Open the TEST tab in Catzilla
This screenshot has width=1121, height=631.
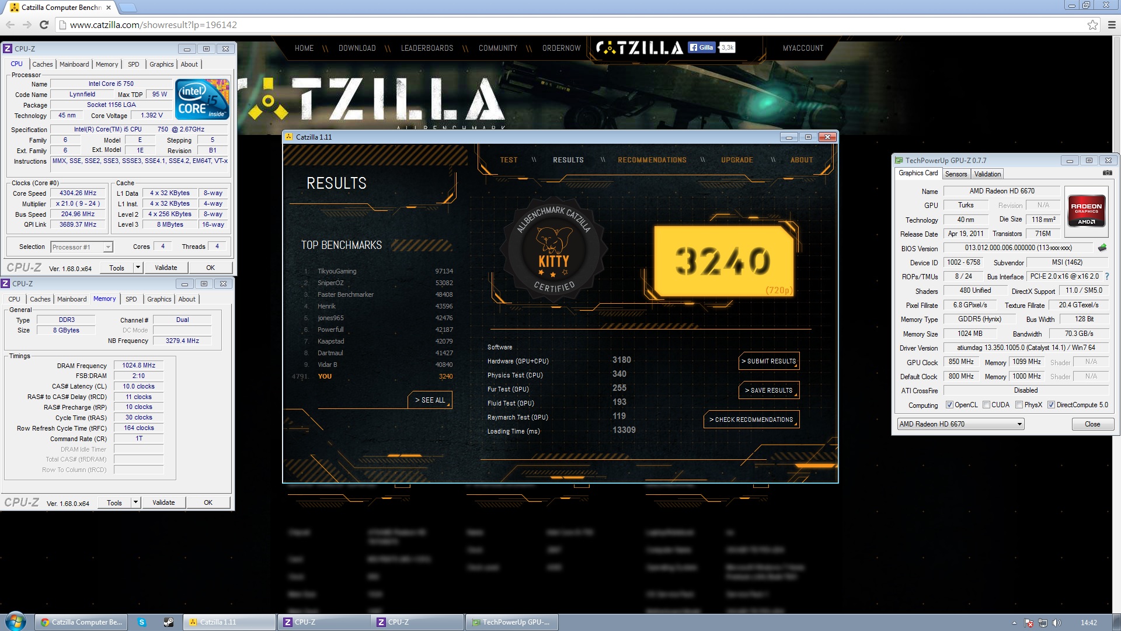click(x=509, y=160)
